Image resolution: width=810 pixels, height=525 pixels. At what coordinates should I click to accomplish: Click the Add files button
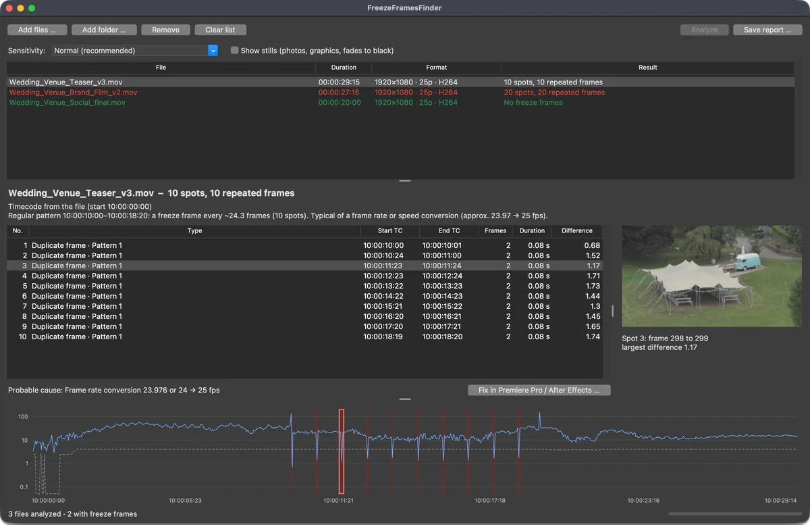point(37,30)
